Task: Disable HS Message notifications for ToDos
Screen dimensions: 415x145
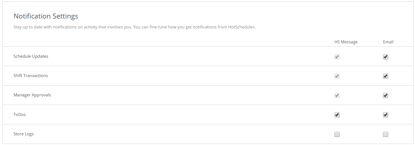Action: (337, 115)
